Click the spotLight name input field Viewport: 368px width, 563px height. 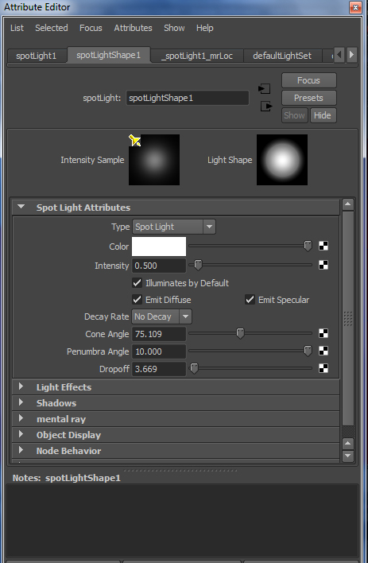[x=188, y=98]
